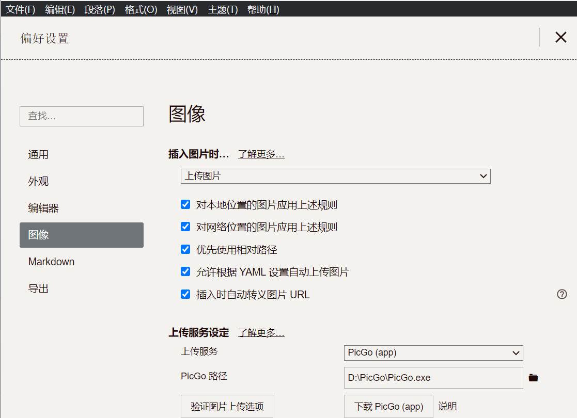
Task: Toggle 允许根据 YAML 设置自动上传图片 option
Action: click(185, 271)
